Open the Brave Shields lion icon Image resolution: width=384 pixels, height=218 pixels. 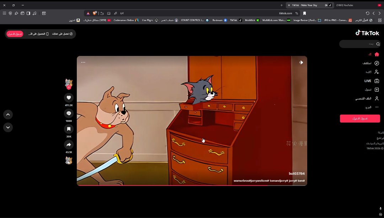click(95, 13)
